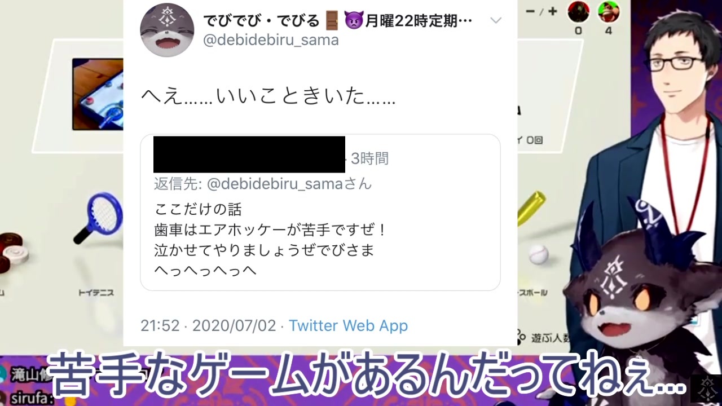Click the plus zoom control
The image size is (722, 406).
pos(552,11)
